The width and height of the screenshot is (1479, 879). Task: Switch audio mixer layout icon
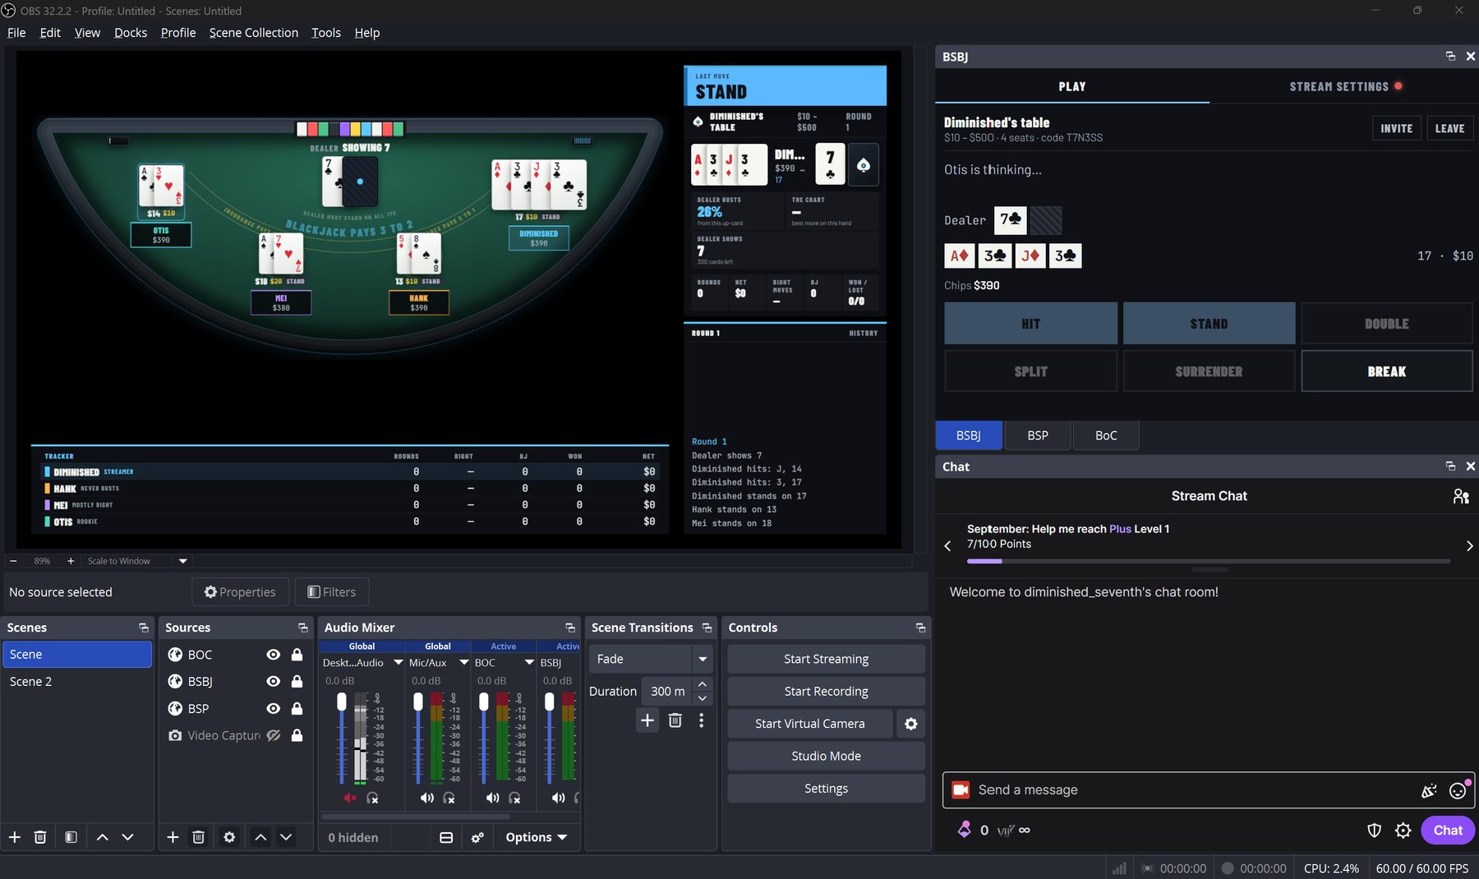446,837
